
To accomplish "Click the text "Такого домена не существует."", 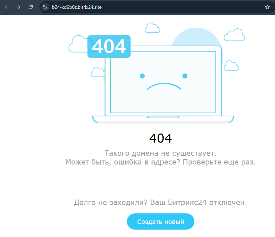I will (160, 153).
